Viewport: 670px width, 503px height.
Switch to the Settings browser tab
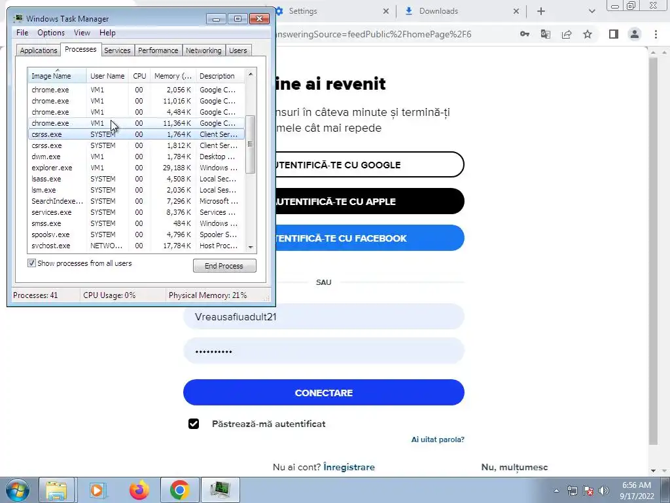pyautogui.click(x=331, y=12)
